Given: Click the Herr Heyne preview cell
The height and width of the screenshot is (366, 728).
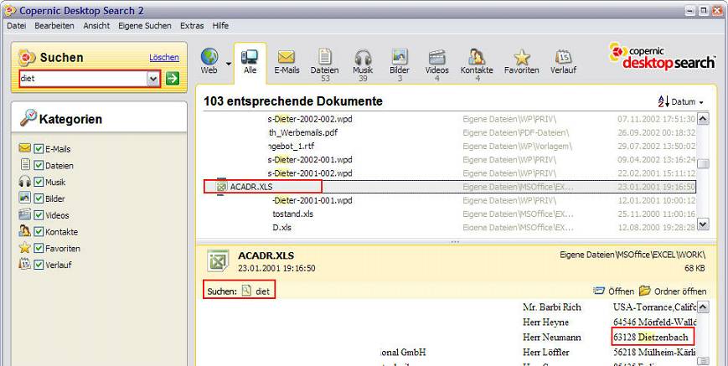Looking at the screenshot, I should pos(545,322).
